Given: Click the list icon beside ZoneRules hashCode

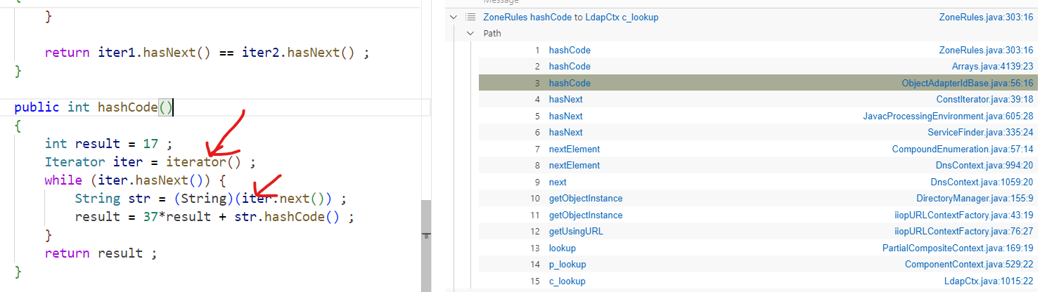Looking at the screenshot, I should pos(470,18).
